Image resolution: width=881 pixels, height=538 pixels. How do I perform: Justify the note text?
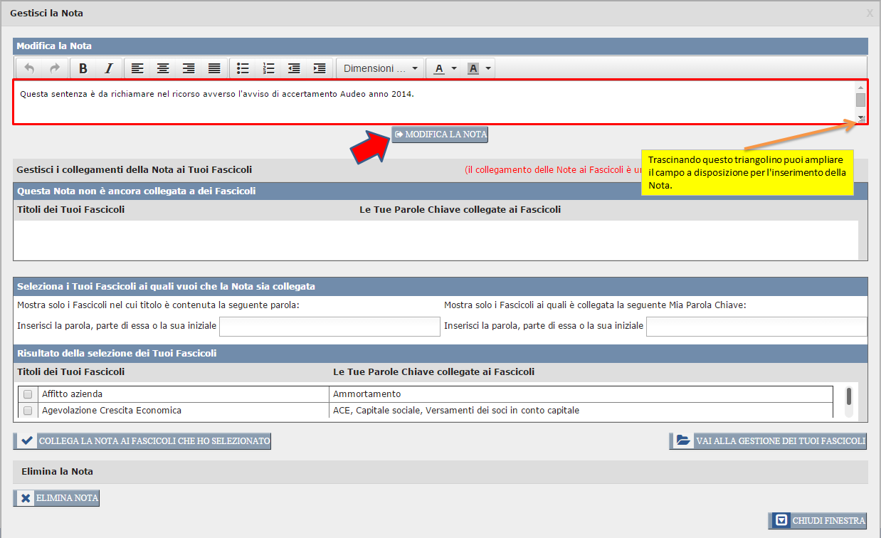point(214,68)
